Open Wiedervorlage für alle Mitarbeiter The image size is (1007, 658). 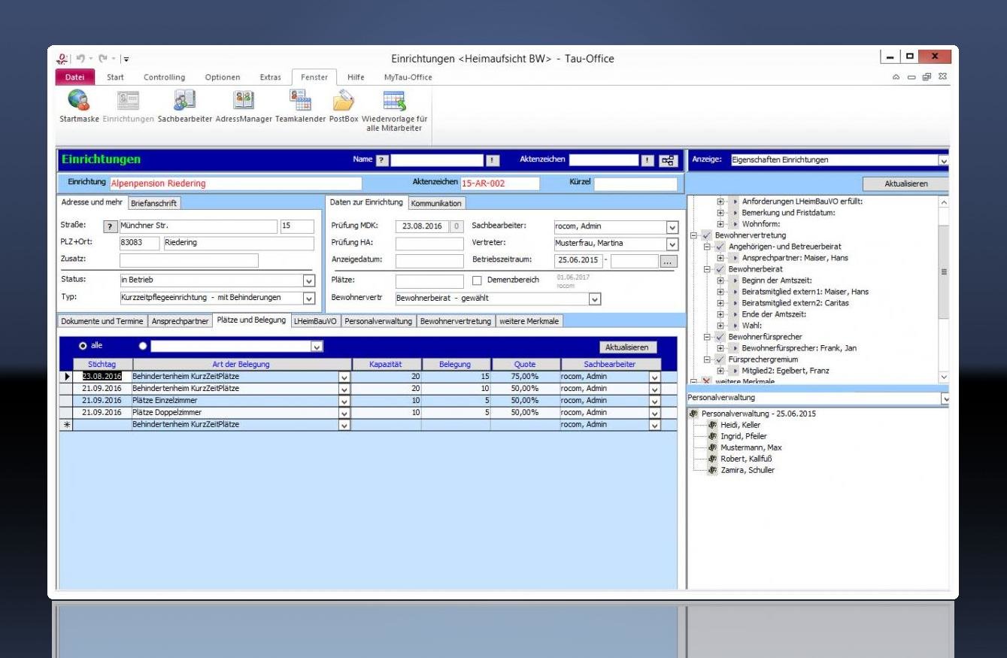pyautogui.click(x=394, y=101)
